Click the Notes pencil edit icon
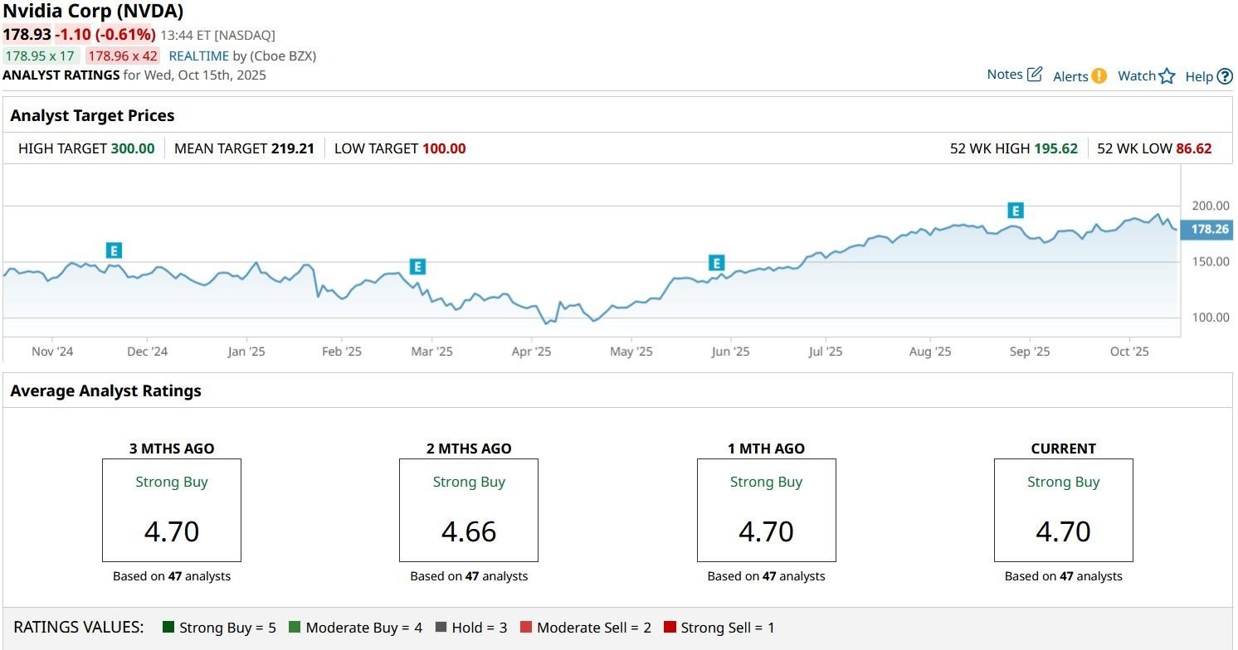1238x650 pixels. (x=1035, y=75)
